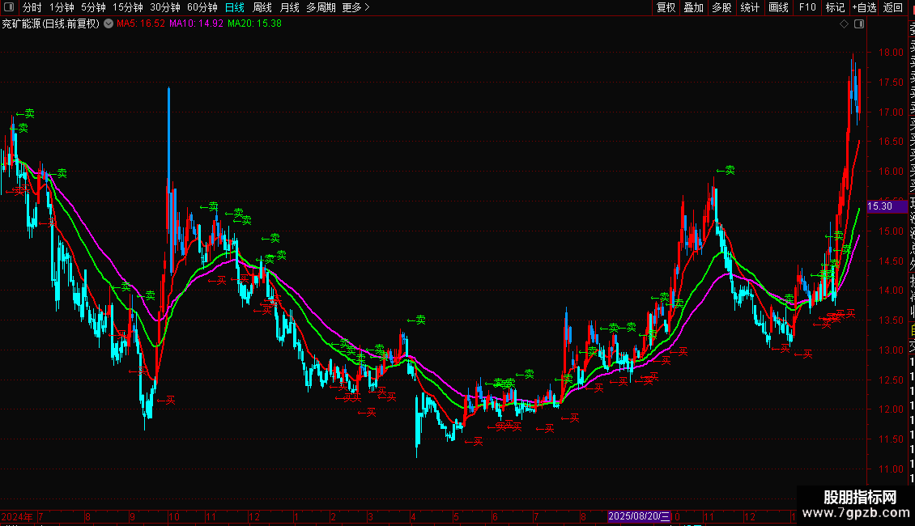This screenshot has height=526, width=915.
Task: Open the 复权 adjustment menu
Action: (x=666, y=7)
